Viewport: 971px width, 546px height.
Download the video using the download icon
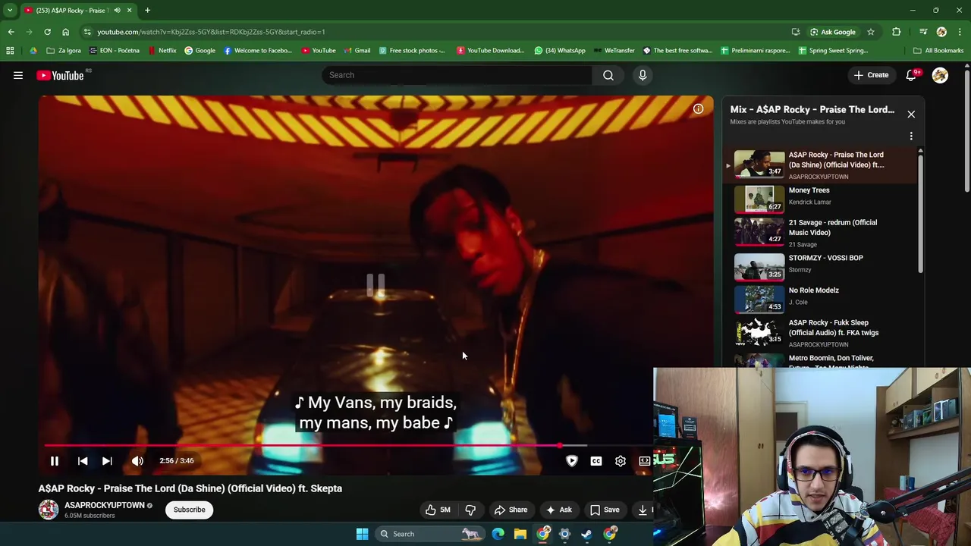point(643,510)
